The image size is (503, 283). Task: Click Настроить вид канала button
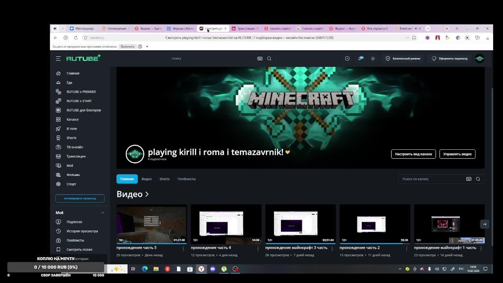click(x=413, y=154)
